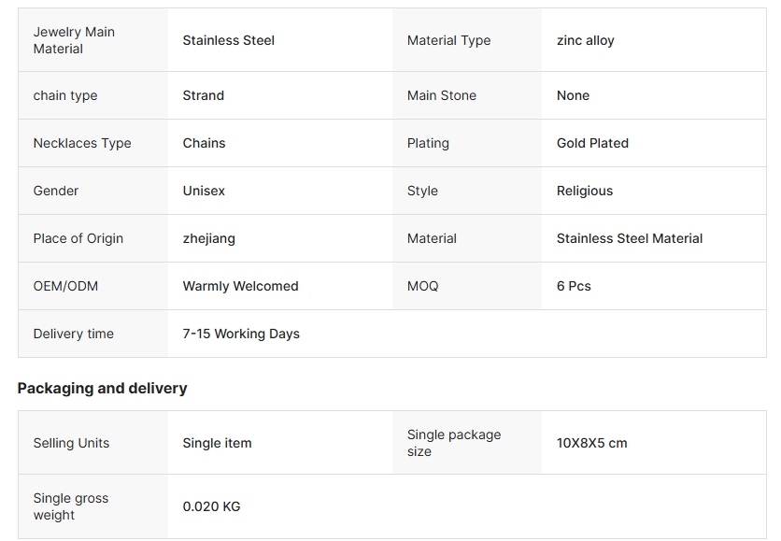The width and height of the screenshot is (781, 541).
Task: Click the 'Stainless Steel' main material value
Action: click(229, 40)
